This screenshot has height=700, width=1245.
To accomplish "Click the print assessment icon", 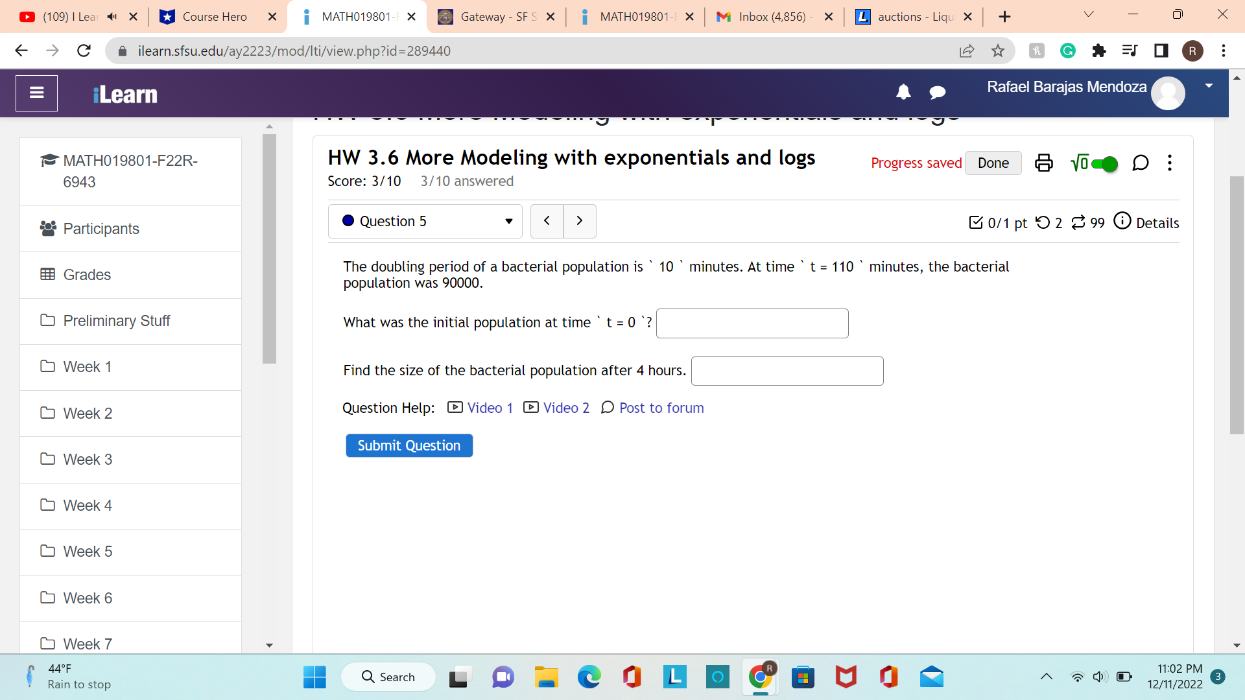I will click(x=1043, y=163).
